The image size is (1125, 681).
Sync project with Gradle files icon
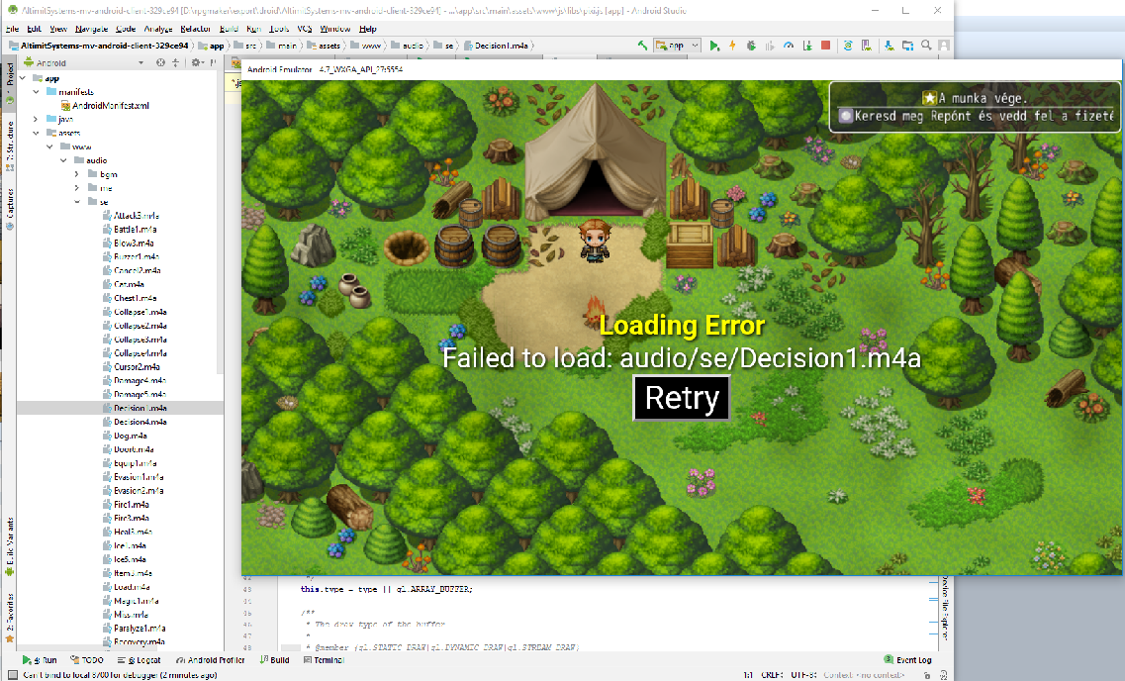point(848,46)
